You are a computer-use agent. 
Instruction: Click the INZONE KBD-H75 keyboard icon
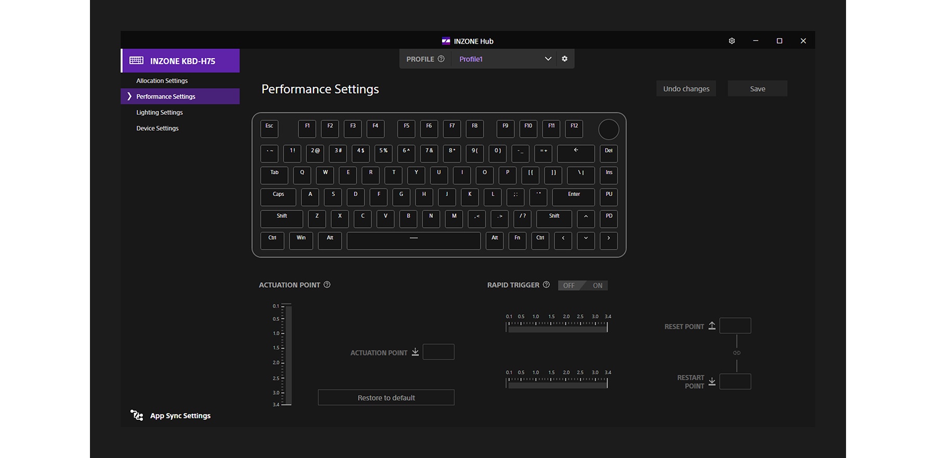[137, 61]
